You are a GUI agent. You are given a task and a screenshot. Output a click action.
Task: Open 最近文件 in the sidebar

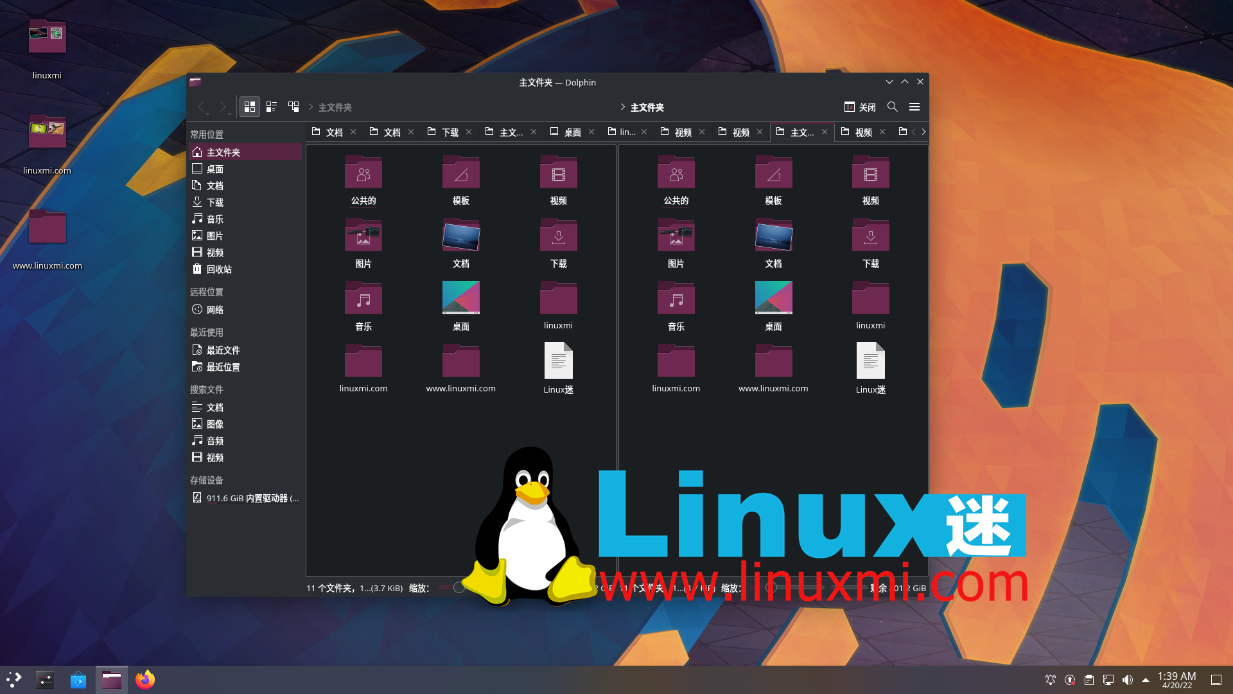point(245,350)
